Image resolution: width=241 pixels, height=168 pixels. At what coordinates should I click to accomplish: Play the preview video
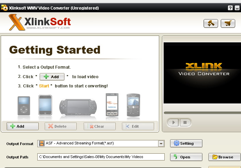click(173, 123)
